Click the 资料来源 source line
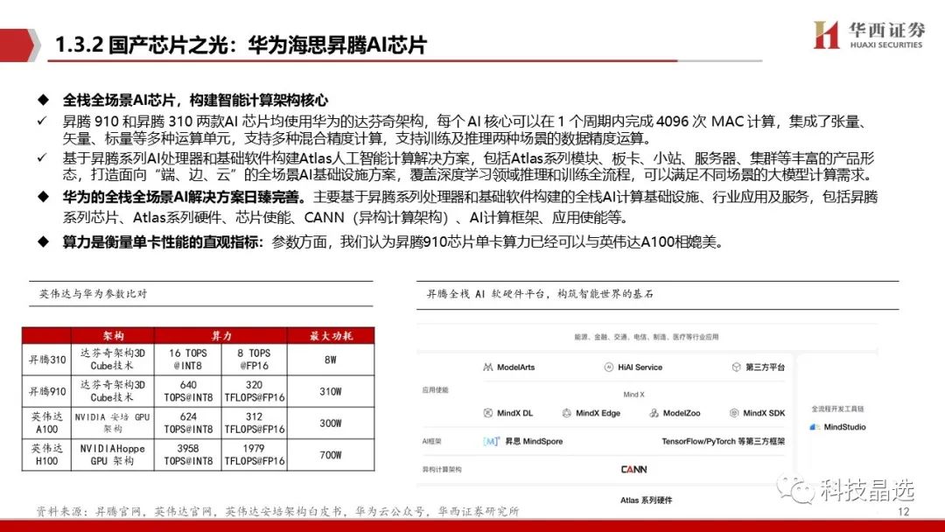Screen dimensions: 945x532 [277, 511]
